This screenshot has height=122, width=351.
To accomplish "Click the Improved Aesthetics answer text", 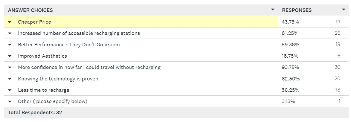I will [x=42, y=56].
